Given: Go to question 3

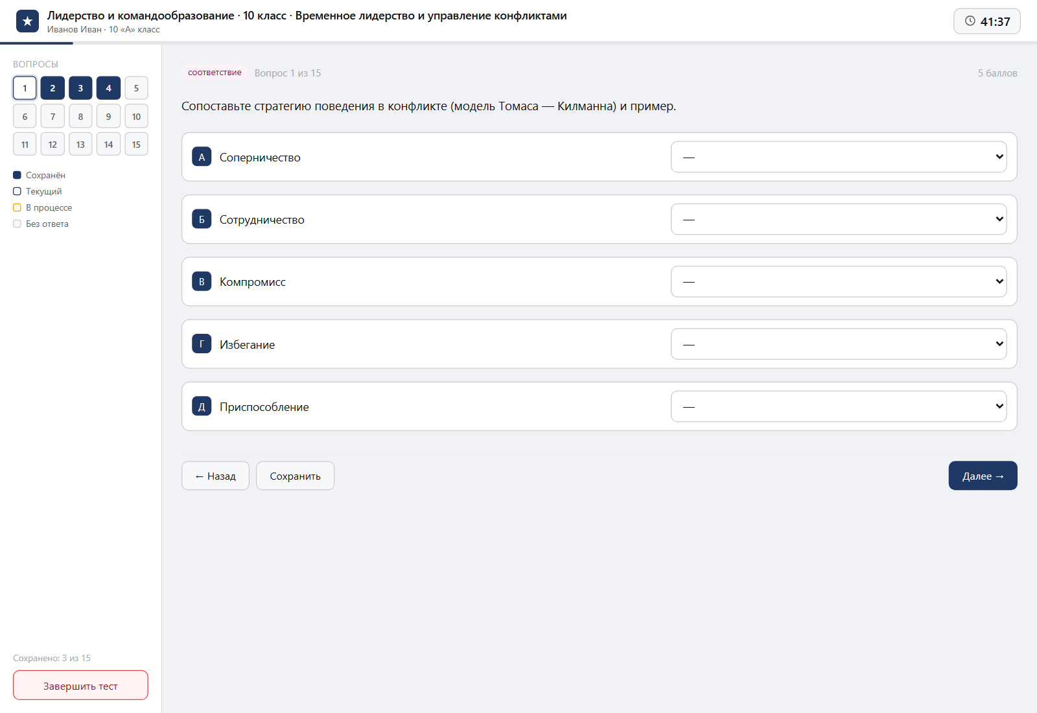Looking at the screenshot, I should pos(80,88).
